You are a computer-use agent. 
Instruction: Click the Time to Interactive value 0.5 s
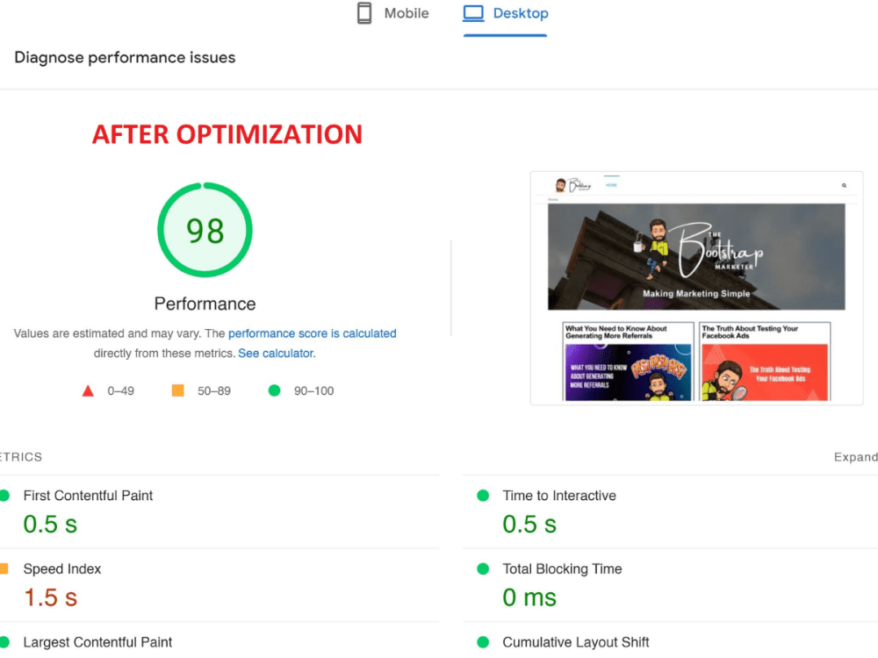(x=529, y=525)
